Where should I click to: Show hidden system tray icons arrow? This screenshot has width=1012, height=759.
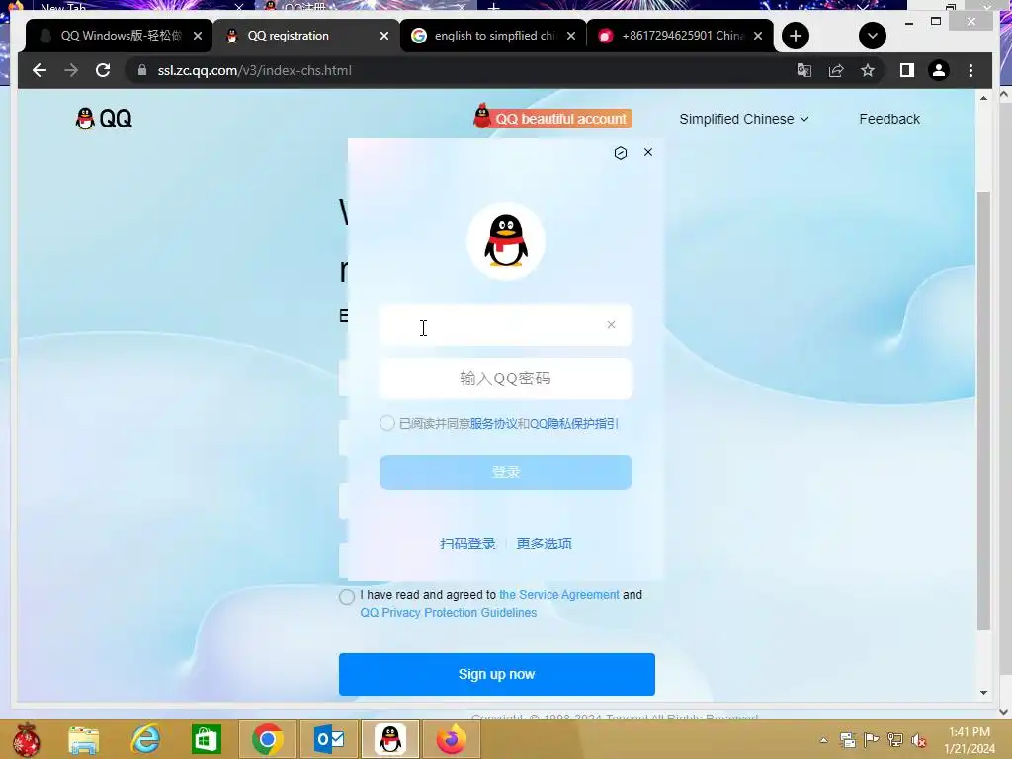tap(823, 740)
